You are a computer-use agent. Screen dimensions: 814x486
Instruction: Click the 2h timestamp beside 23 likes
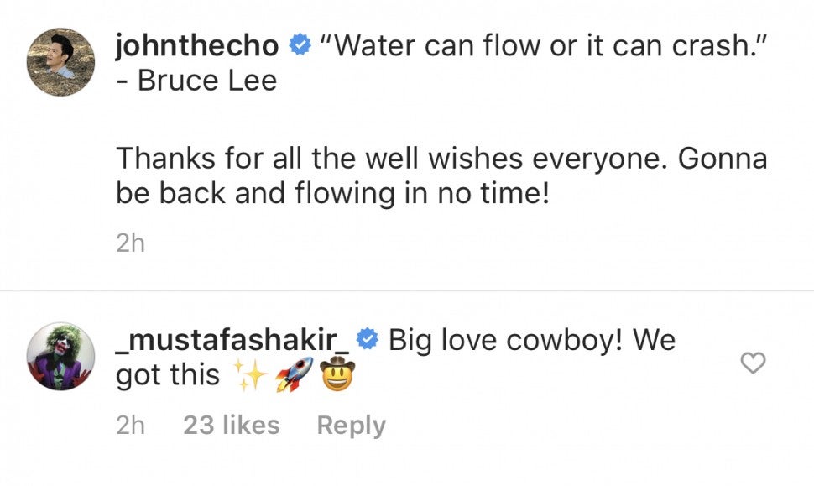130,425
